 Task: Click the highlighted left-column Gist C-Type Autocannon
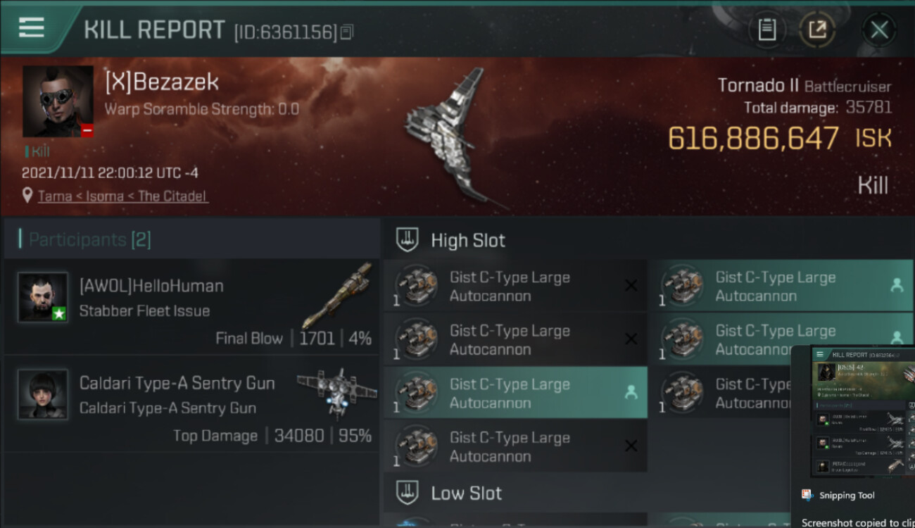tap(515, 394)
